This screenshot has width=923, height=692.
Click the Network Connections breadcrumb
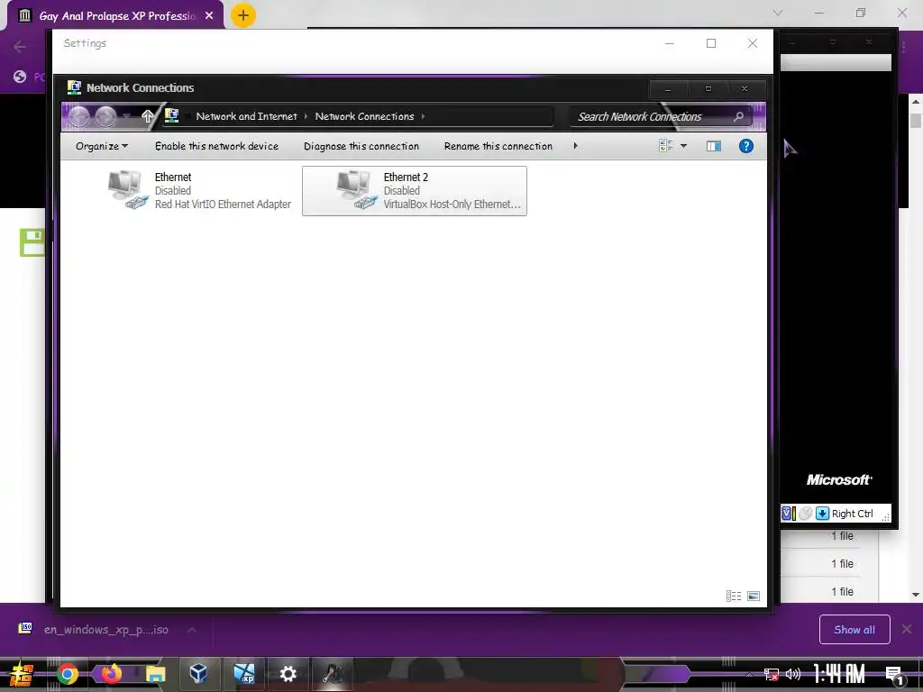[364, 116]
